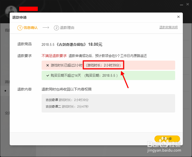This screenshot has width=192, height=157.
Task: Click the text 购买日期不超过14天
Action: pos(66,75)
